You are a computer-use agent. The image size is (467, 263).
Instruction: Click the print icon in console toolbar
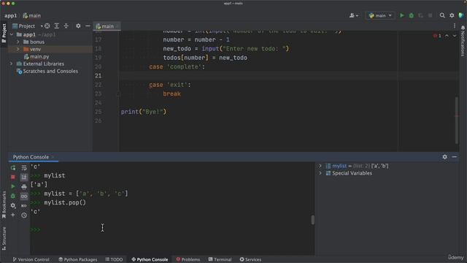[x=24, y=187]
